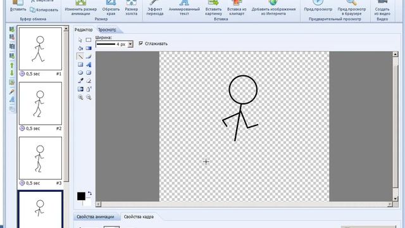Switch to the Просмотр tab
The image size is (405, 228).
tap(107, 30)
